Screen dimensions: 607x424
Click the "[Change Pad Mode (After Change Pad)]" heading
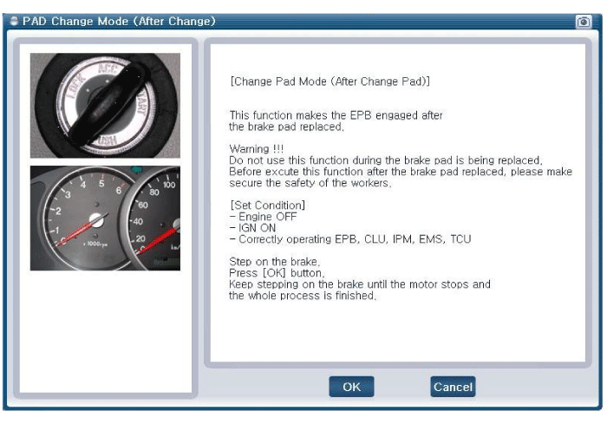click(x=330, y=82)
